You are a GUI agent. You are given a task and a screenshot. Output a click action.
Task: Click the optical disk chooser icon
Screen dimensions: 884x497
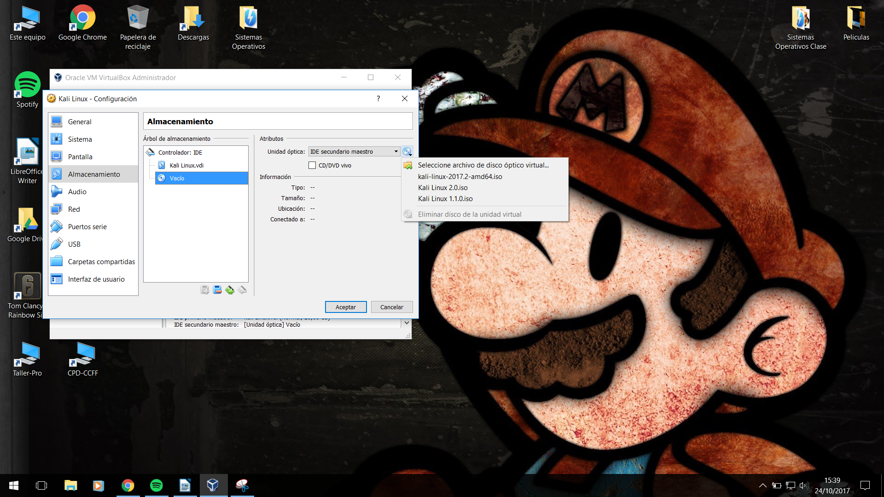(407, 151)
